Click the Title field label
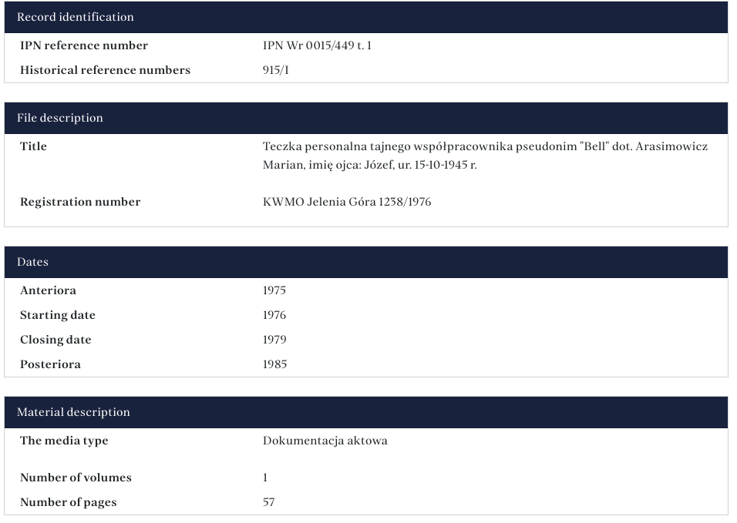The image size is (737, 523). 33,146
